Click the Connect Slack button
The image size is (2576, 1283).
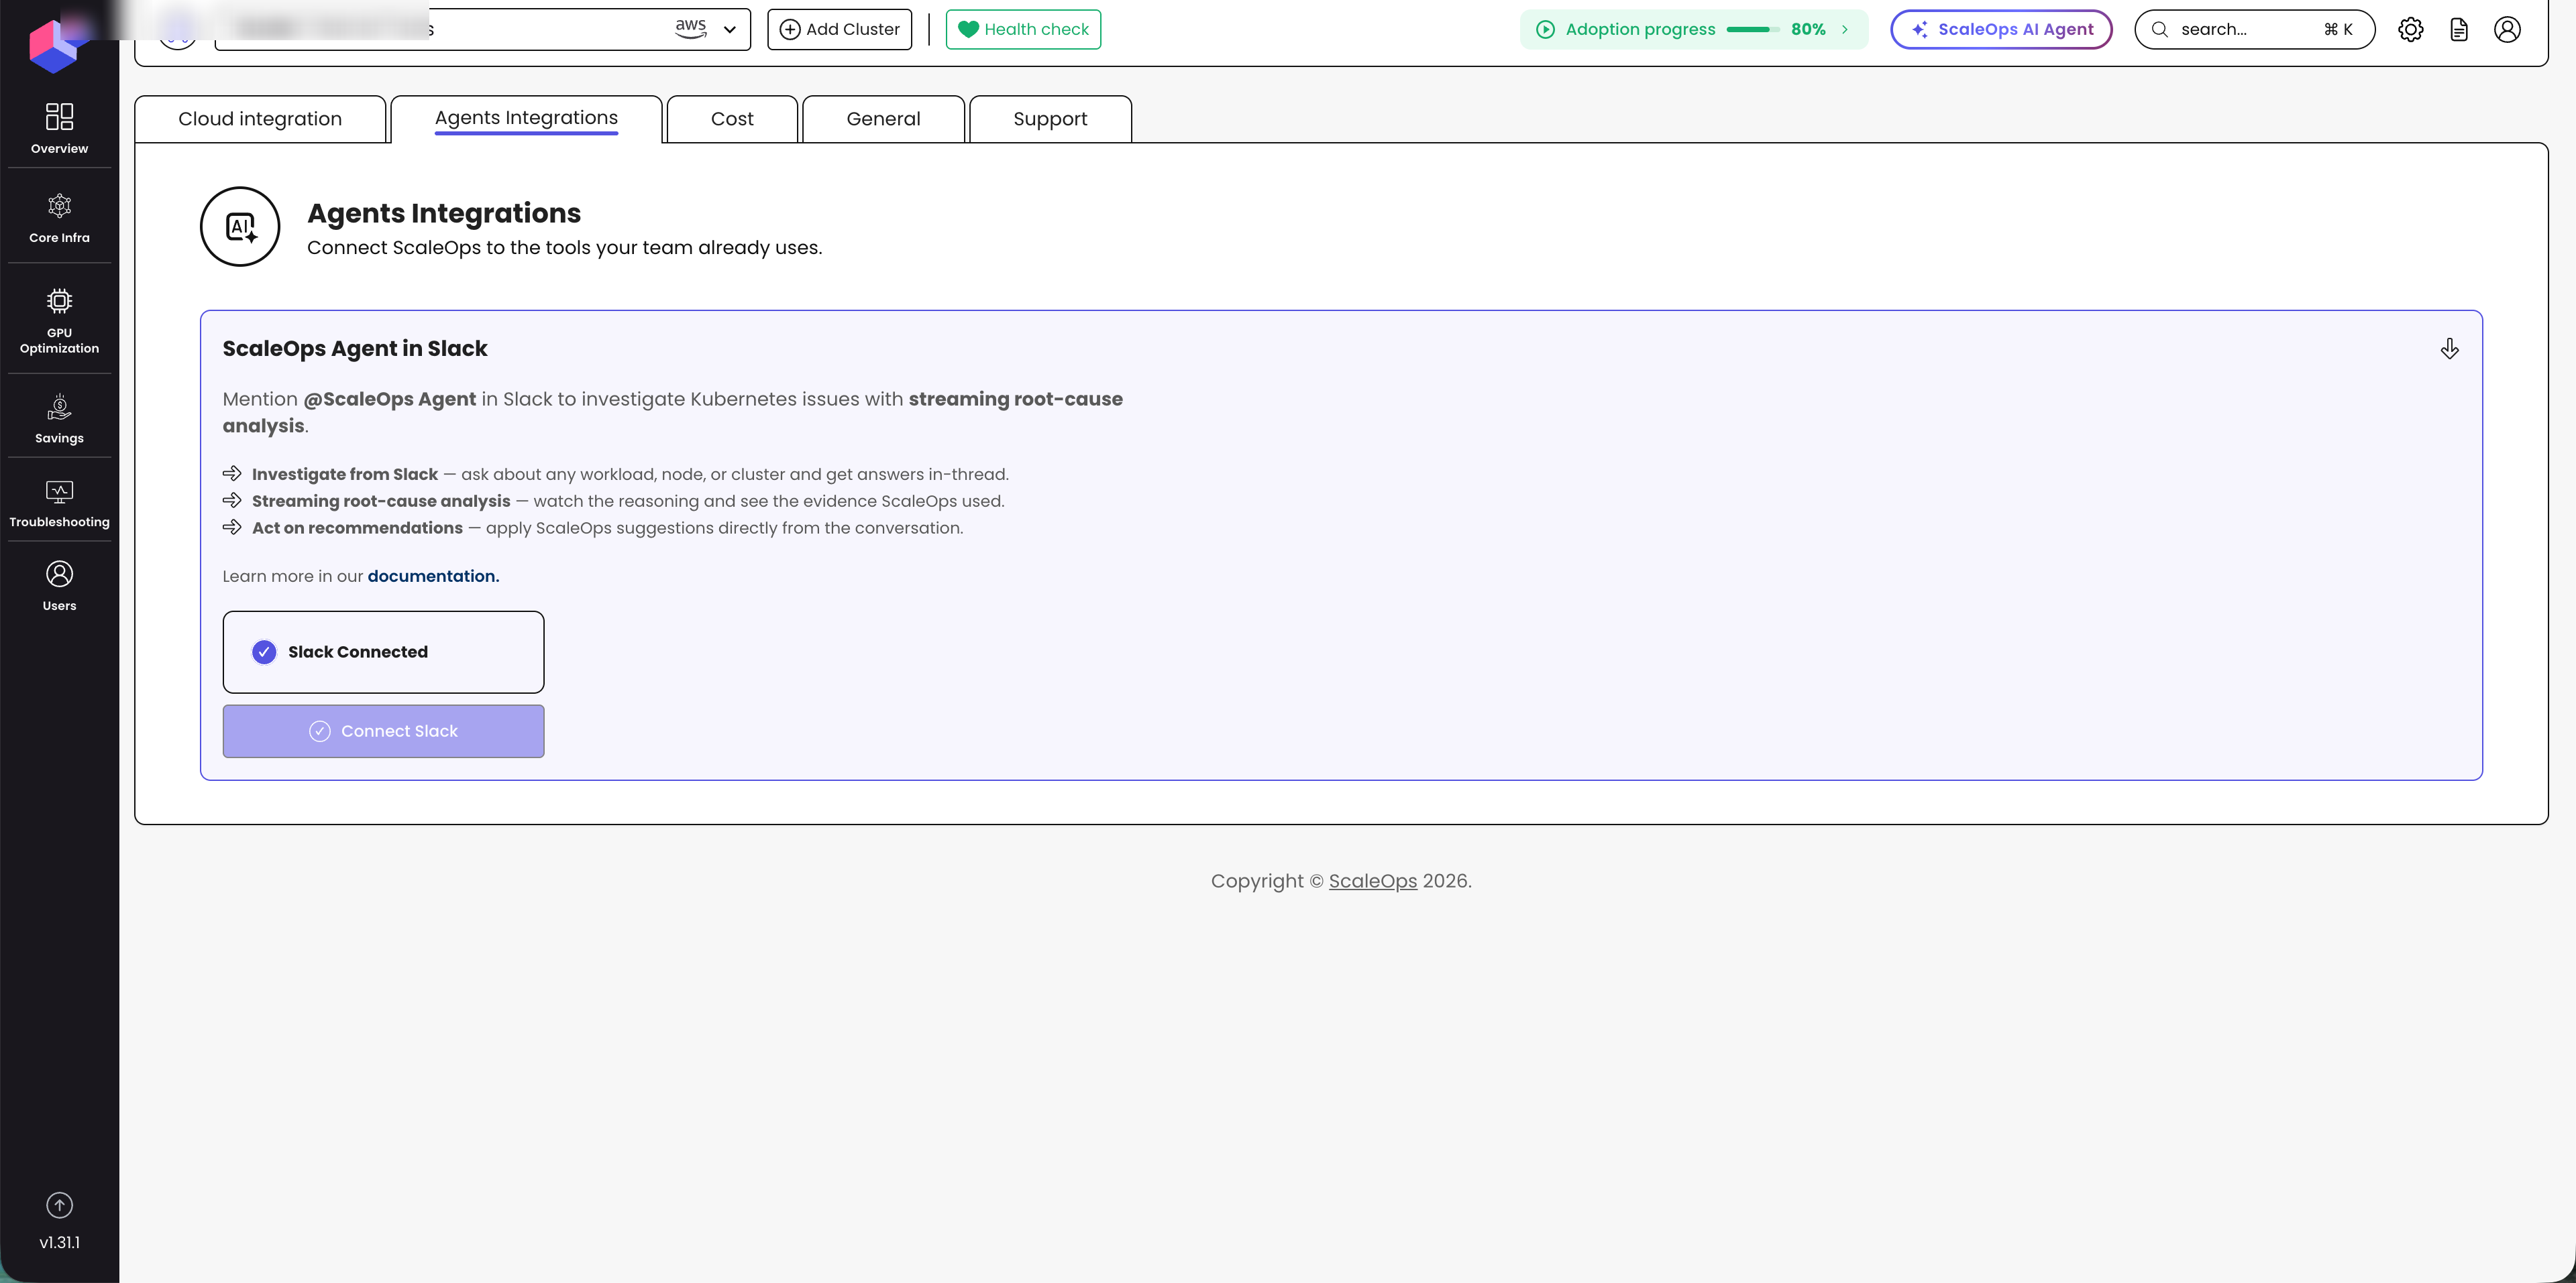coord(383,731)
